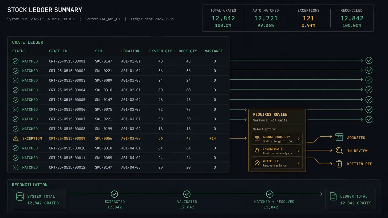Click crate ID CRT-25-0515-00009
Viewport: 388px width, 218px height.
click(x=67, y=139)
